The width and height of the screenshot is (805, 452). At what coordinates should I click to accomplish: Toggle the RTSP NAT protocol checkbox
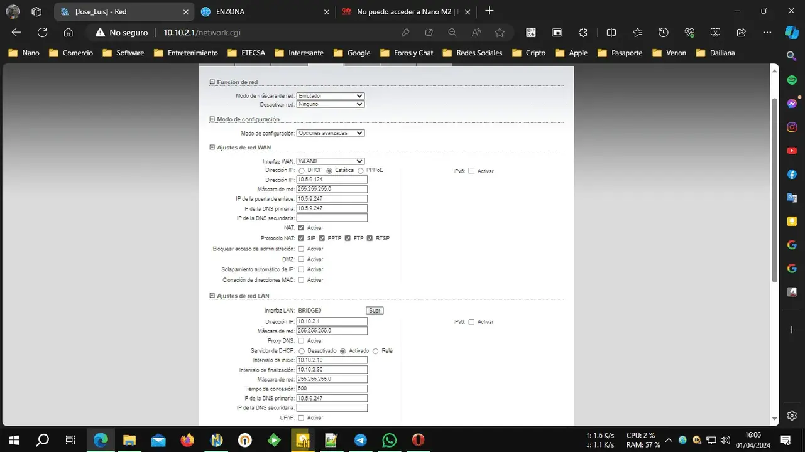[x=370, y=239]
